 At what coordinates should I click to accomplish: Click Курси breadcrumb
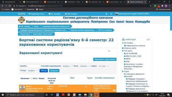[x=36, y=26]
